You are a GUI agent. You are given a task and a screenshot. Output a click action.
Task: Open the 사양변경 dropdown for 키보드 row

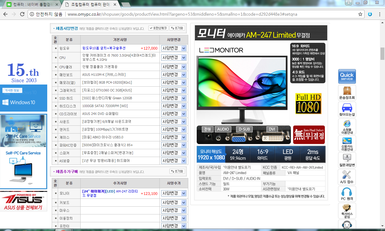coord(174,203)
